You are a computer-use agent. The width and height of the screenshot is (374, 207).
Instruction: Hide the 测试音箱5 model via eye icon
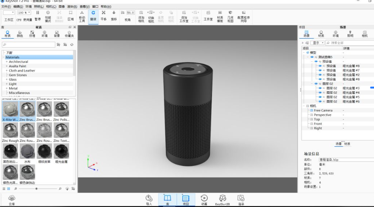pos(312,57)
